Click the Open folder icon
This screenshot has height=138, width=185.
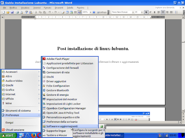pyautogui.click(x=8, y=12)
